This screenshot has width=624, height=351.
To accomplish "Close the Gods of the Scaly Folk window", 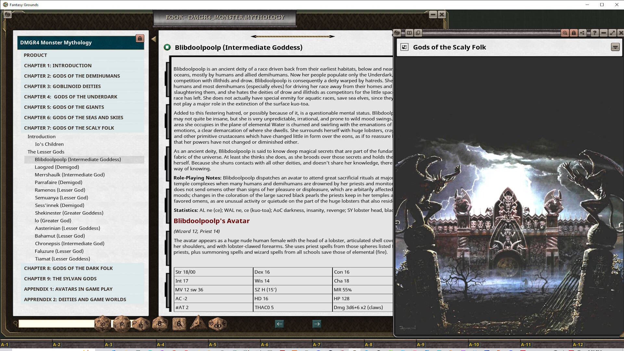I will (621, 33).
